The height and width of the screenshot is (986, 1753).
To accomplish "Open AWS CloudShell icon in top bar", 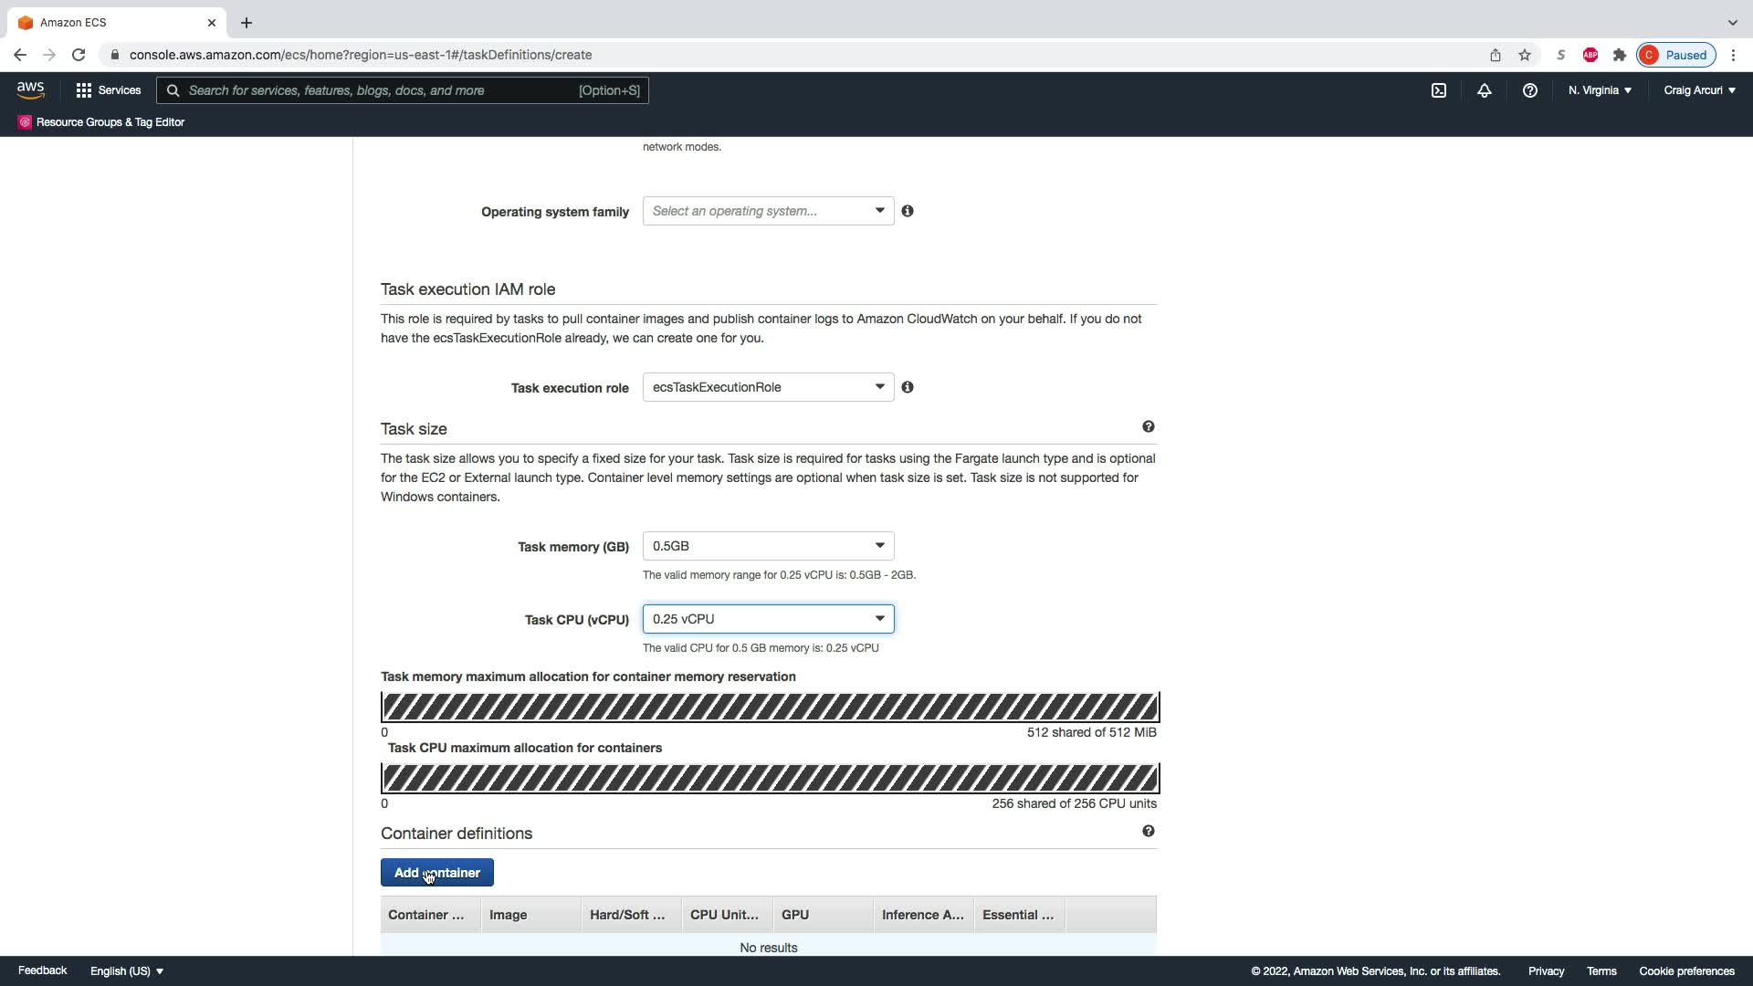I will [1439, 90].
